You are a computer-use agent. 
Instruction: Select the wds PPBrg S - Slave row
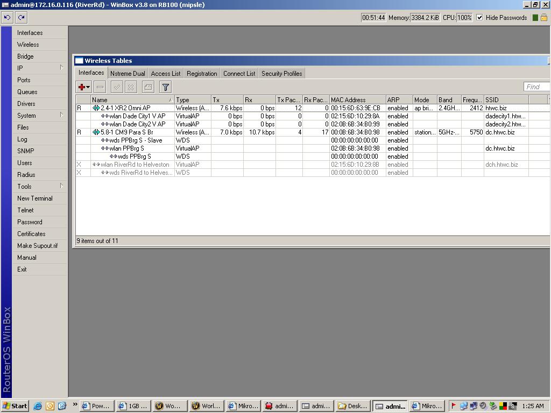pos(313,140)
